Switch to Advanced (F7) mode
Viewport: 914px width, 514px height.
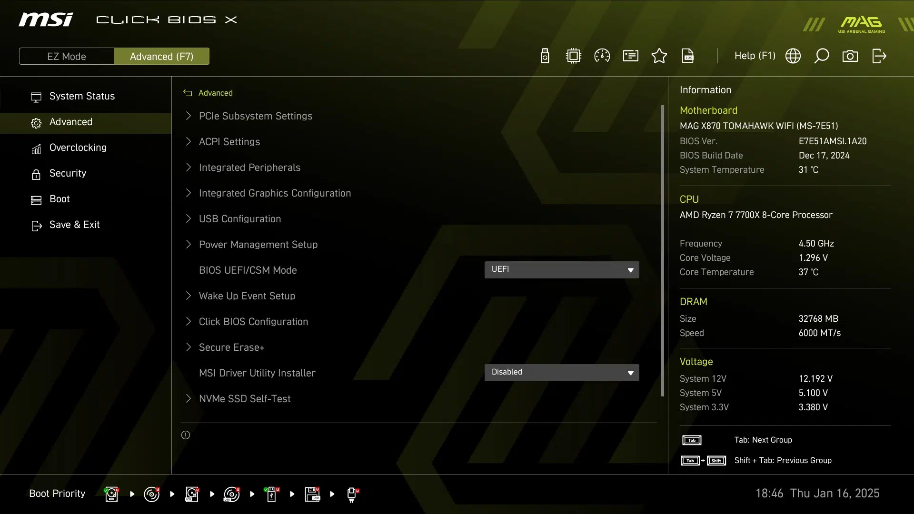click(x=162, y=56)
